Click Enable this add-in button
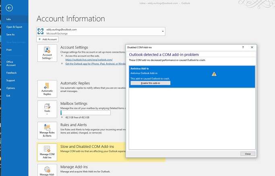Viewport: 275px width, 176px height. (x=150, y=83)
